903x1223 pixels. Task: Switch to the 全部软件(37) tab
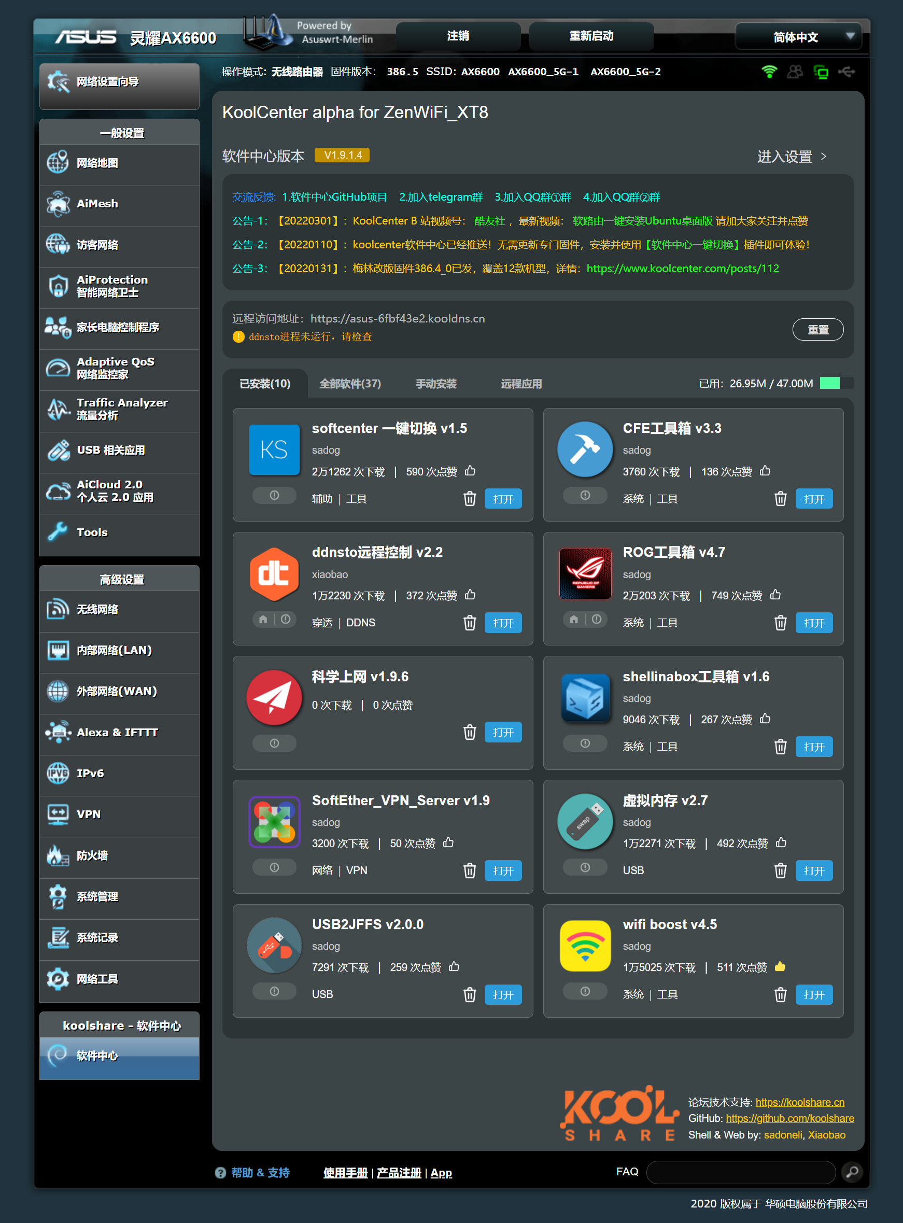pyautogui.click(x=350, y=384)
